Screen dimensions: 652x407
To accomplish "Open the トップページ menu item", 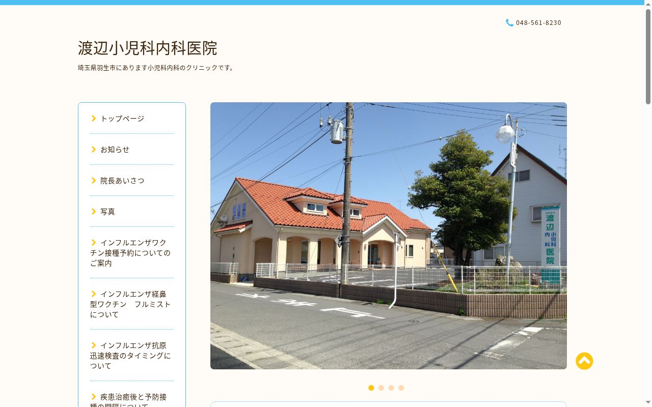I will [x=122, y=119].
